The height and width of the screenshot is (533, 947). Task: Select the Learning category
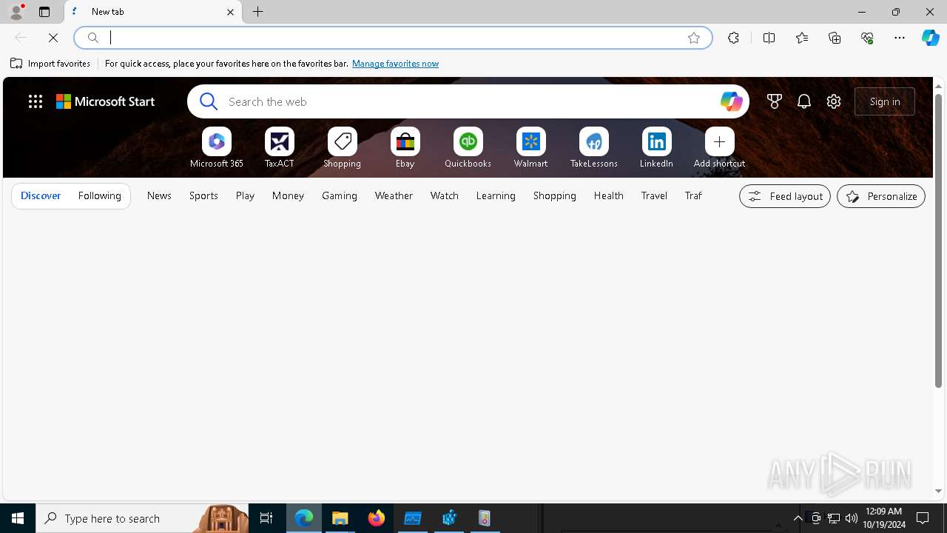496,195
